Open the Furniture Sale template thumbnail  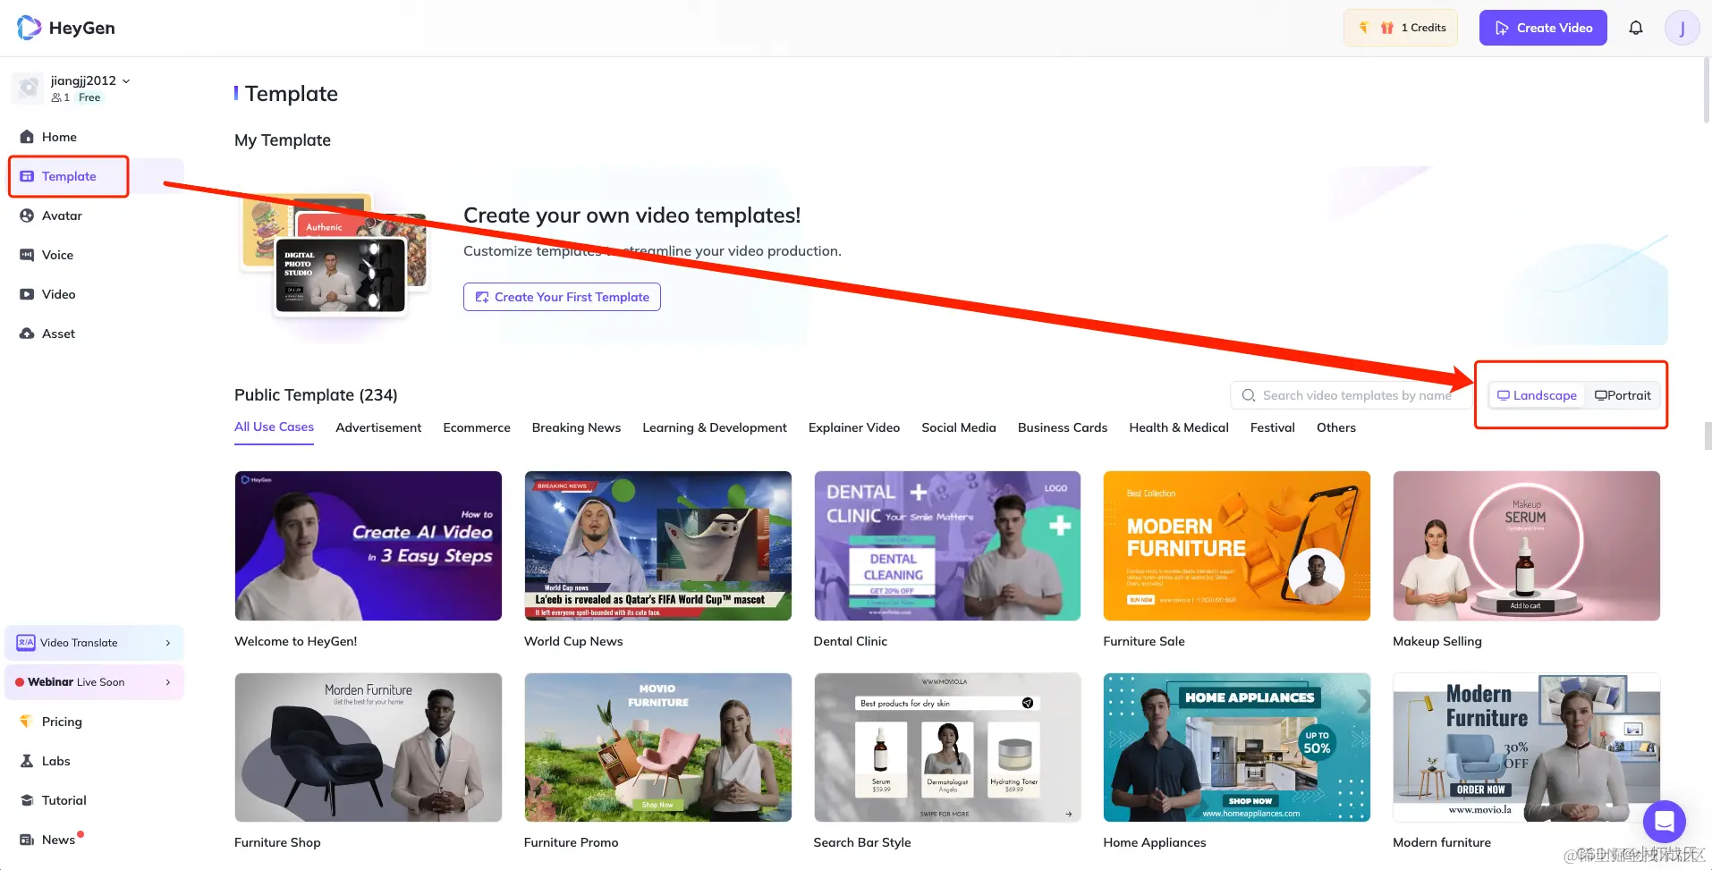(1237, 545)
